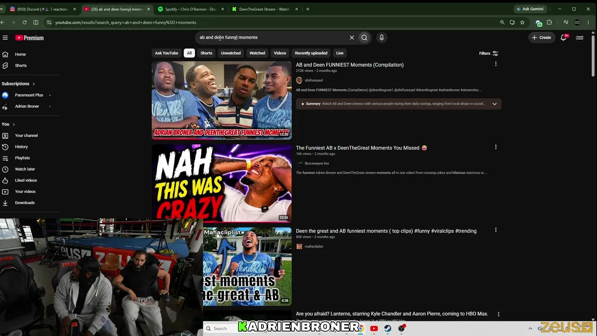Expand the Subscriptions section
The height and width of the screenshot is (336, 597).
[x=19, y=84]
